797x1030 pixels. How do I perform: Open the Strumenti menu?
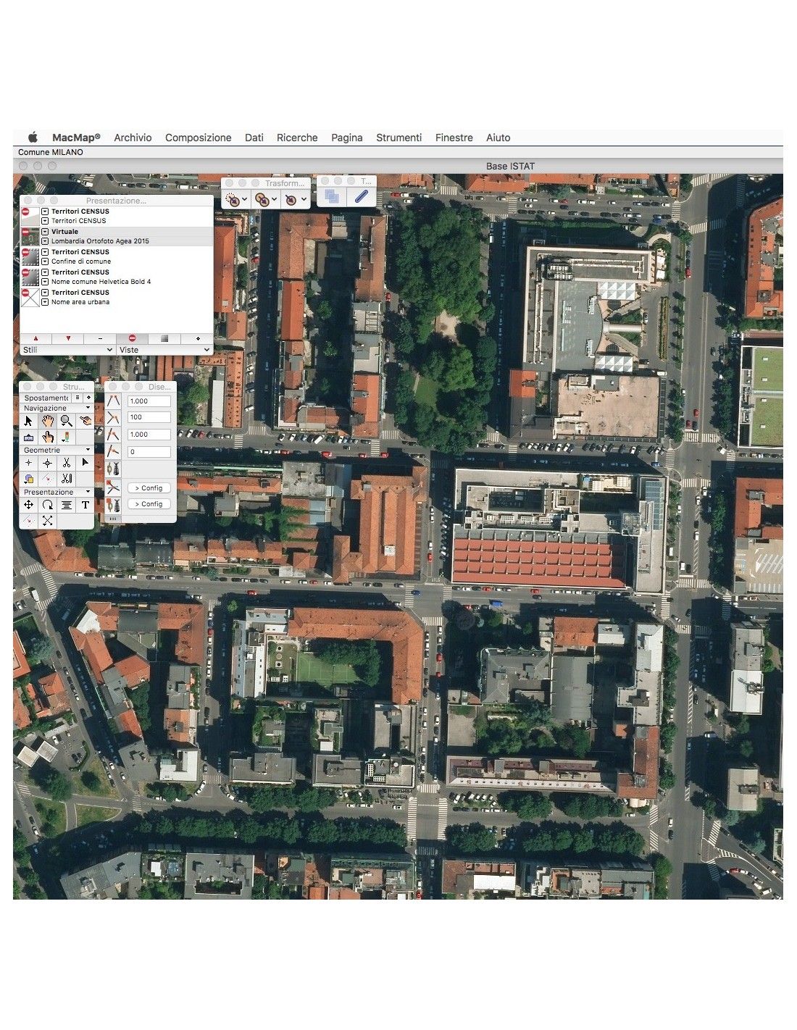coord(398,138)
